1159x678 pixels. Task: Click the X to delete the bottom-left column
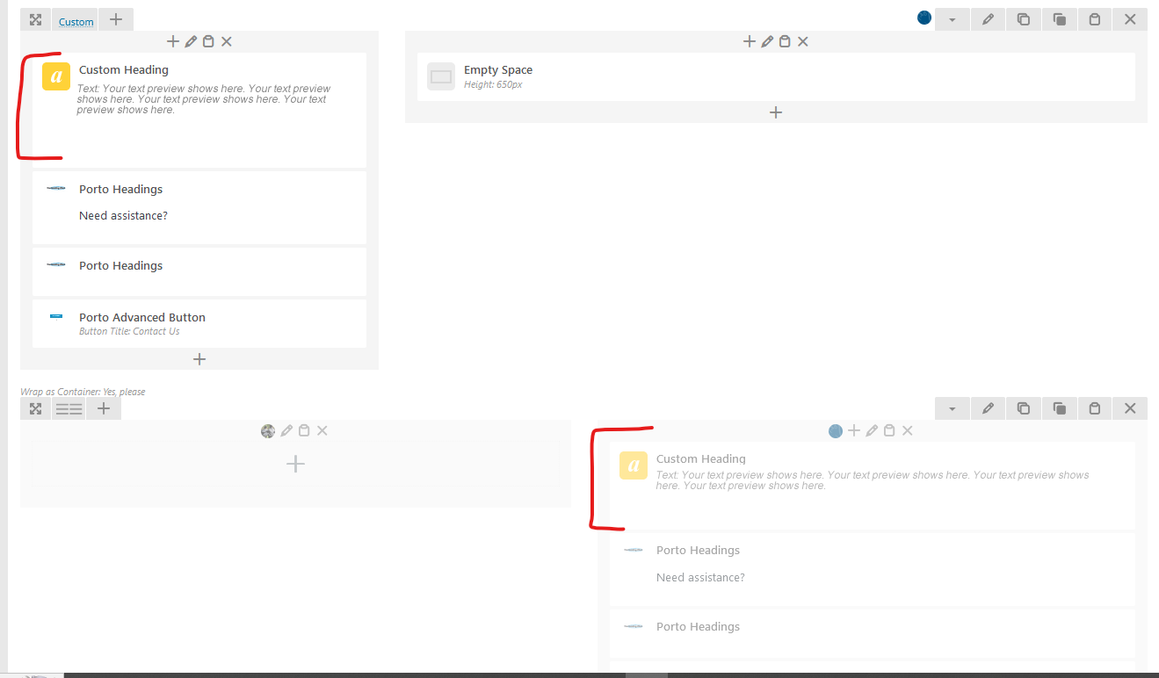(322, 430)
